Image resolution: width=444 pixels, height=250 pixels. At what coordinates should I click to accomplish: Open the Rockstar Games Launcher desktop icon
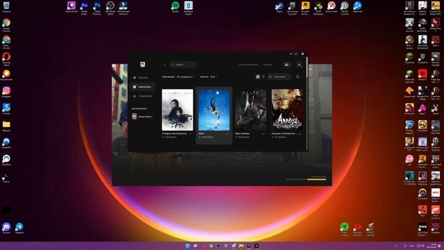click(x=305, y=8)
